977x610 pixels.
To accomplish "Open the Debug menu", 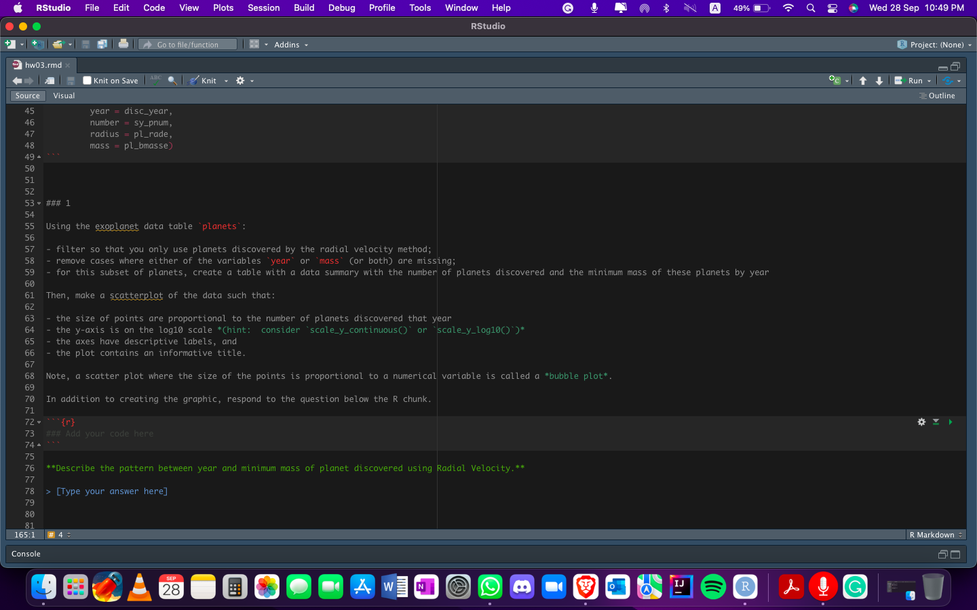I will (342, 7).
